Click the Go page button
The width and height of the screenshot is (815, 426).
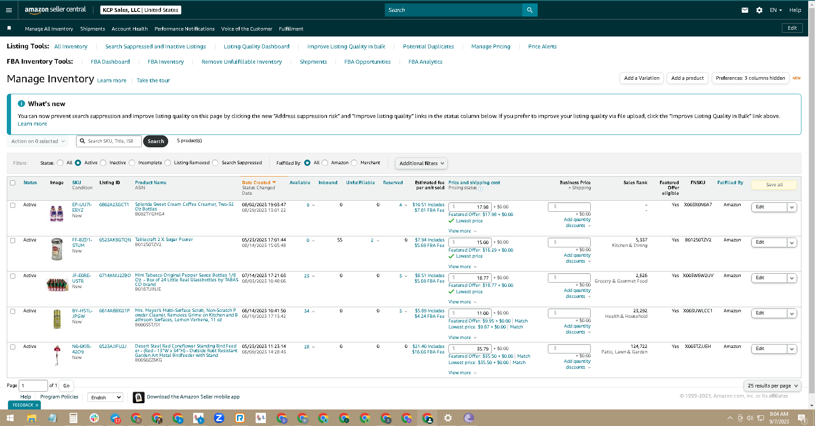coord(66,386)
